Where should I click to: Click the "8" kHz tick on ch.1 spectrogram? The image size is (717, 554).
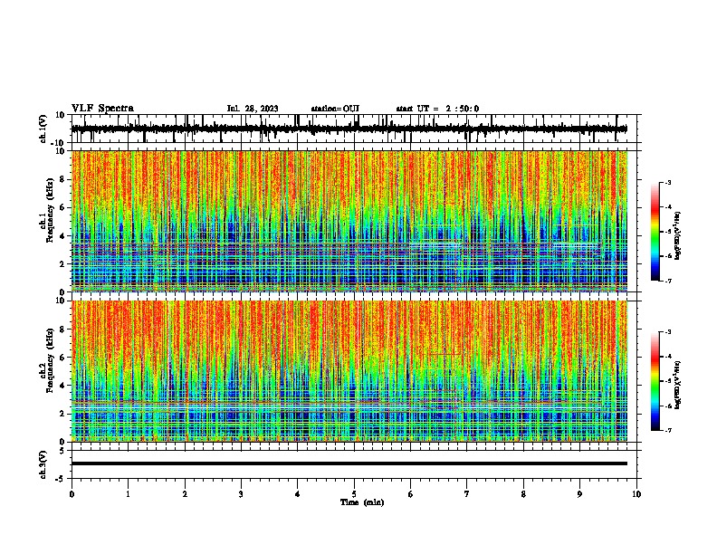[x=62, y=179]
